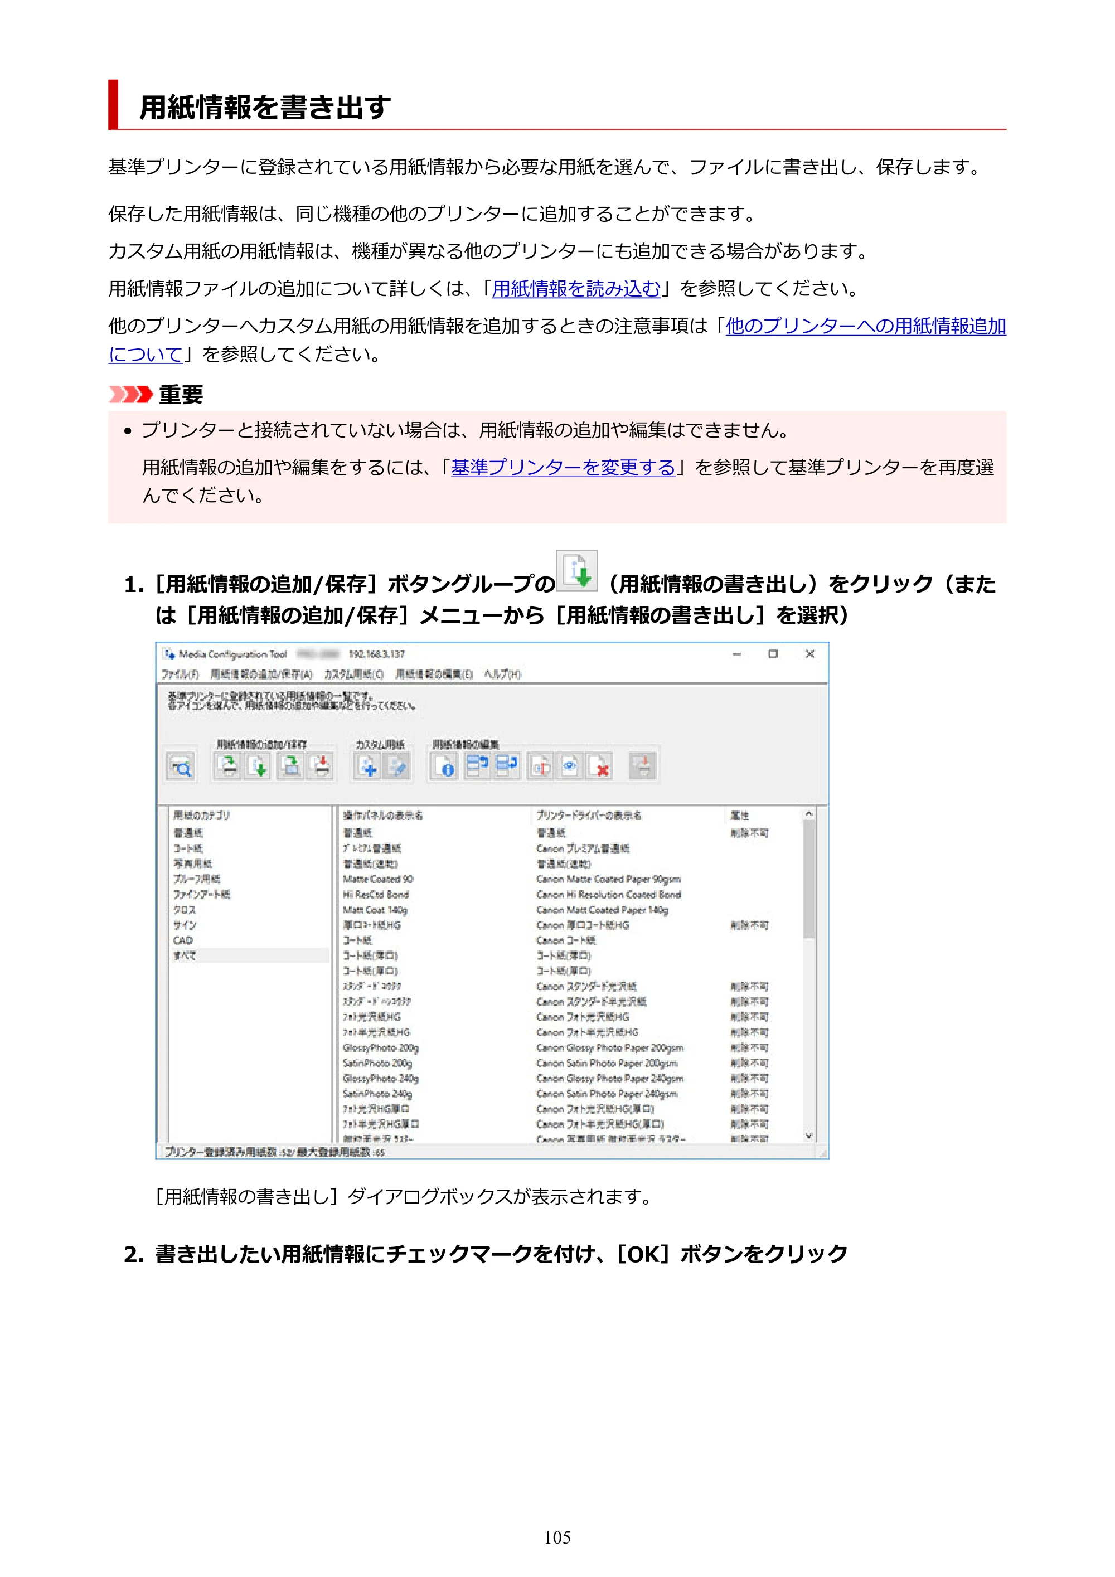1115x1577 pixels.
Task: Click the greyed printer icon at toolbar's right end
Action: [x=643, y=766]
